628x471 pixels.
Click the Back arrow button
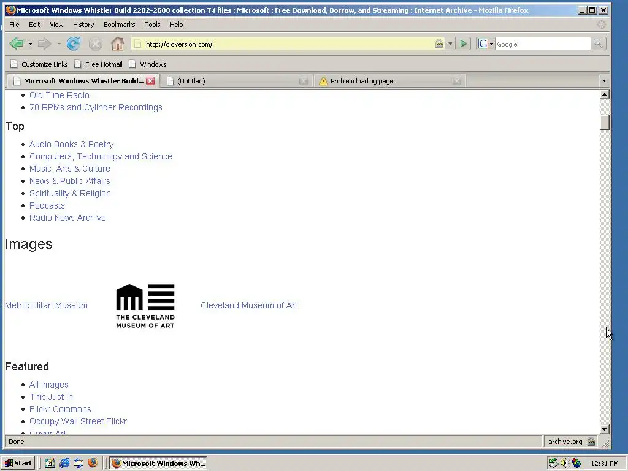pyautogui.click(x=16, y=44)
